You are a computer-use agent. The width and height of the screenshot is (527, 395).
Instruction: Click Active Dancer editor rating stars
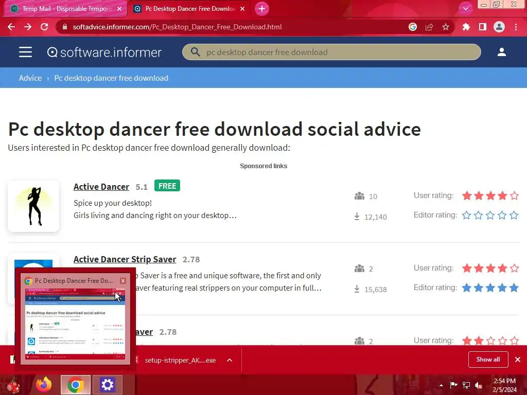click(490, 215)
